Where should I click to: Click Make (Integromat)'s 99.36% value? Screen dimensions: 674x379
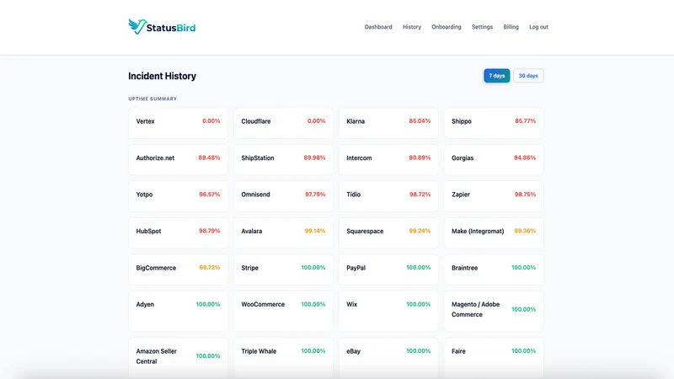click(525, 231)
